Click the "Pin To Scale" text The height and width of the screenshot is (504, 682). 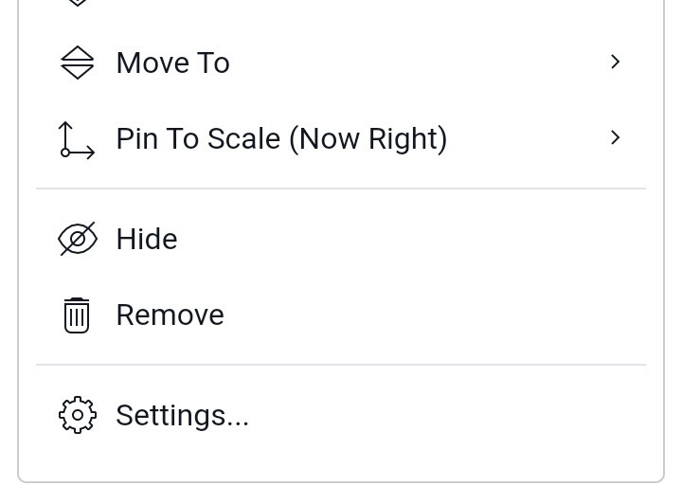[x=198, y=139]
